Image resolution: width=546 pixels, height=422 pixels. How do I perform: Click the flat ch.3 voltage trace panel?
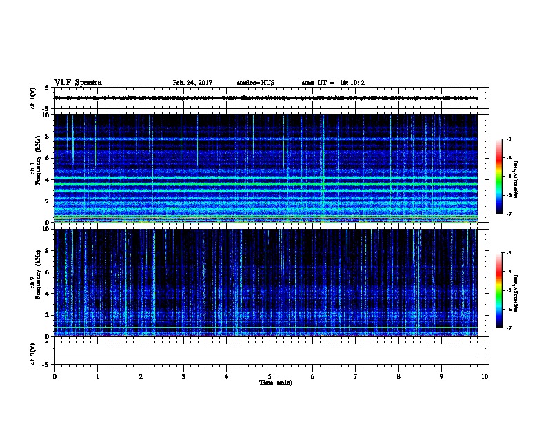270,354
